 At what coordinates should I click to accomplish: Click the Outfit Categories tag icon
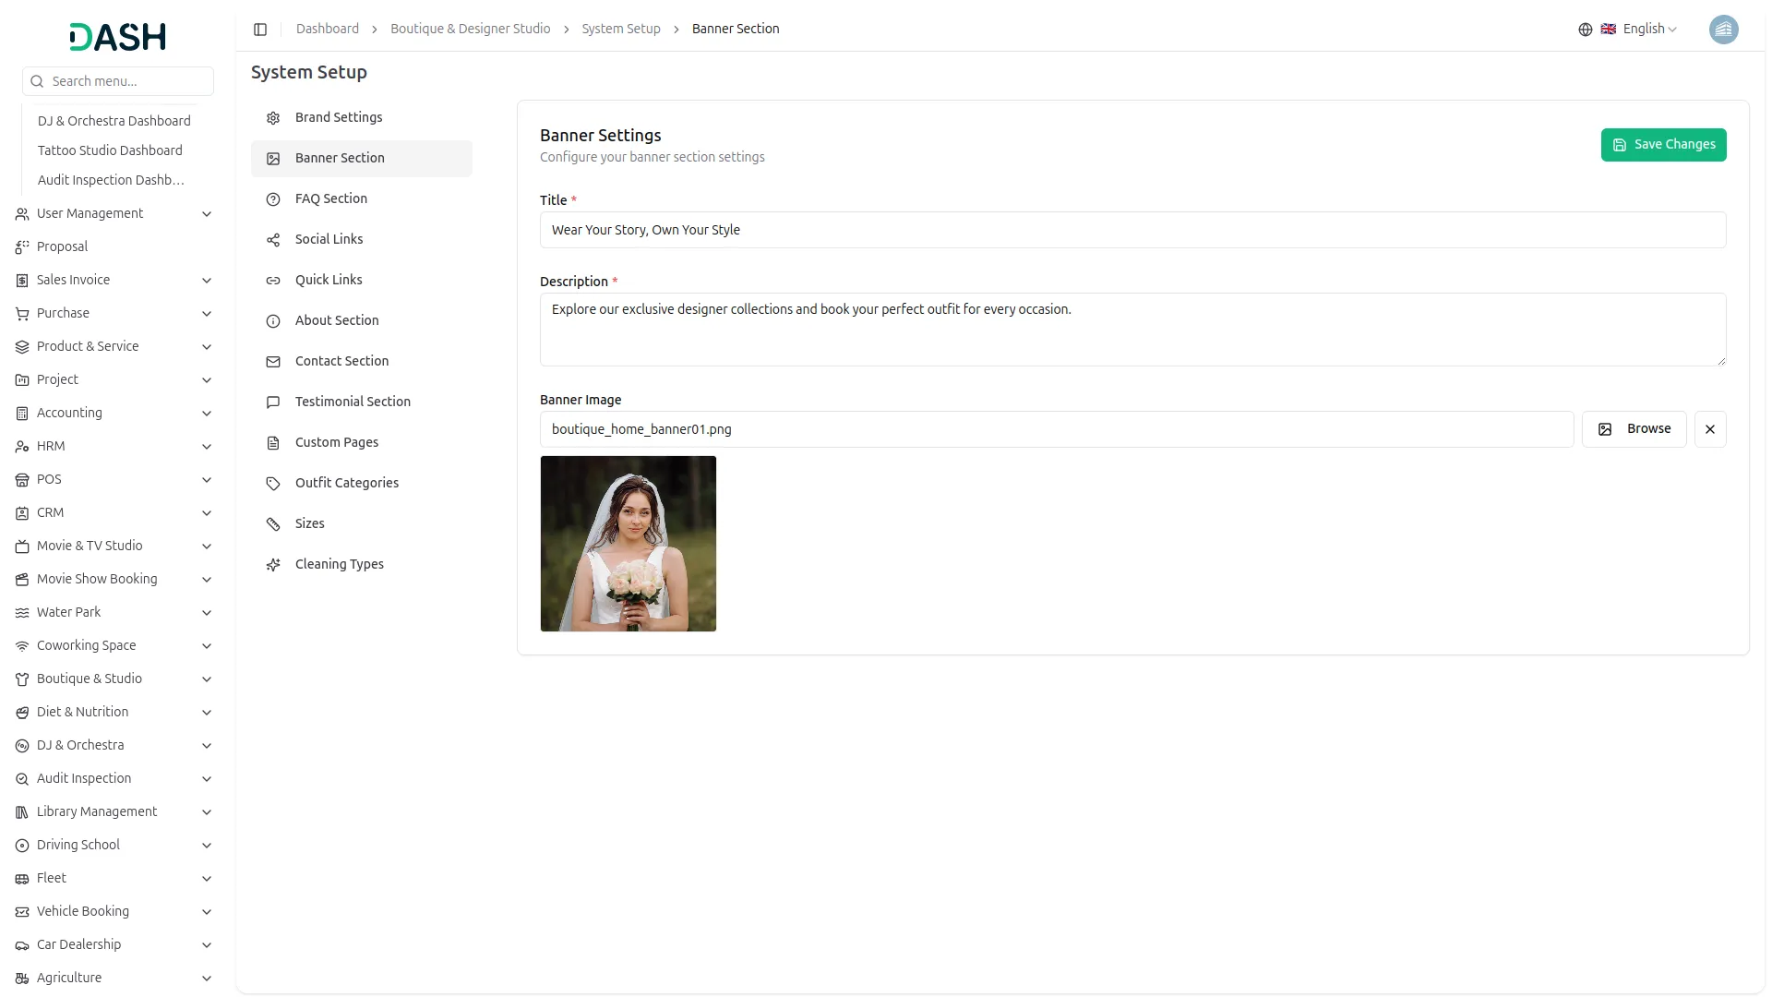pyautogui.click(x=273, y=484)
